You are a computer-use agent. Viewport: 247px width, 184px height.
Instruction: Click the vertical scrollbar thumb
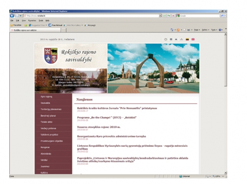pos(225,61)
